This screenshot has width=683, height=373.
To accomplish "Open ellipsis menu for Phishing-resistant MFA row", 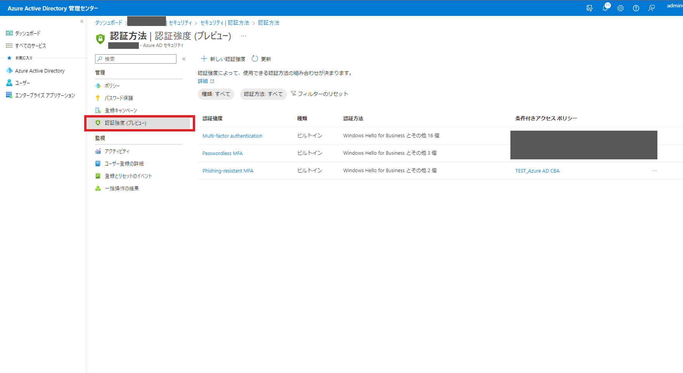I will pyautogui.click(x=654, y=171).
